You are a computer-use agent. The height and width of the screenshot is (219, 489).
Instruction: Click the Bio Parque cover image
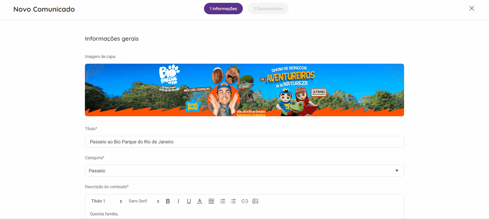click(244, 90)
